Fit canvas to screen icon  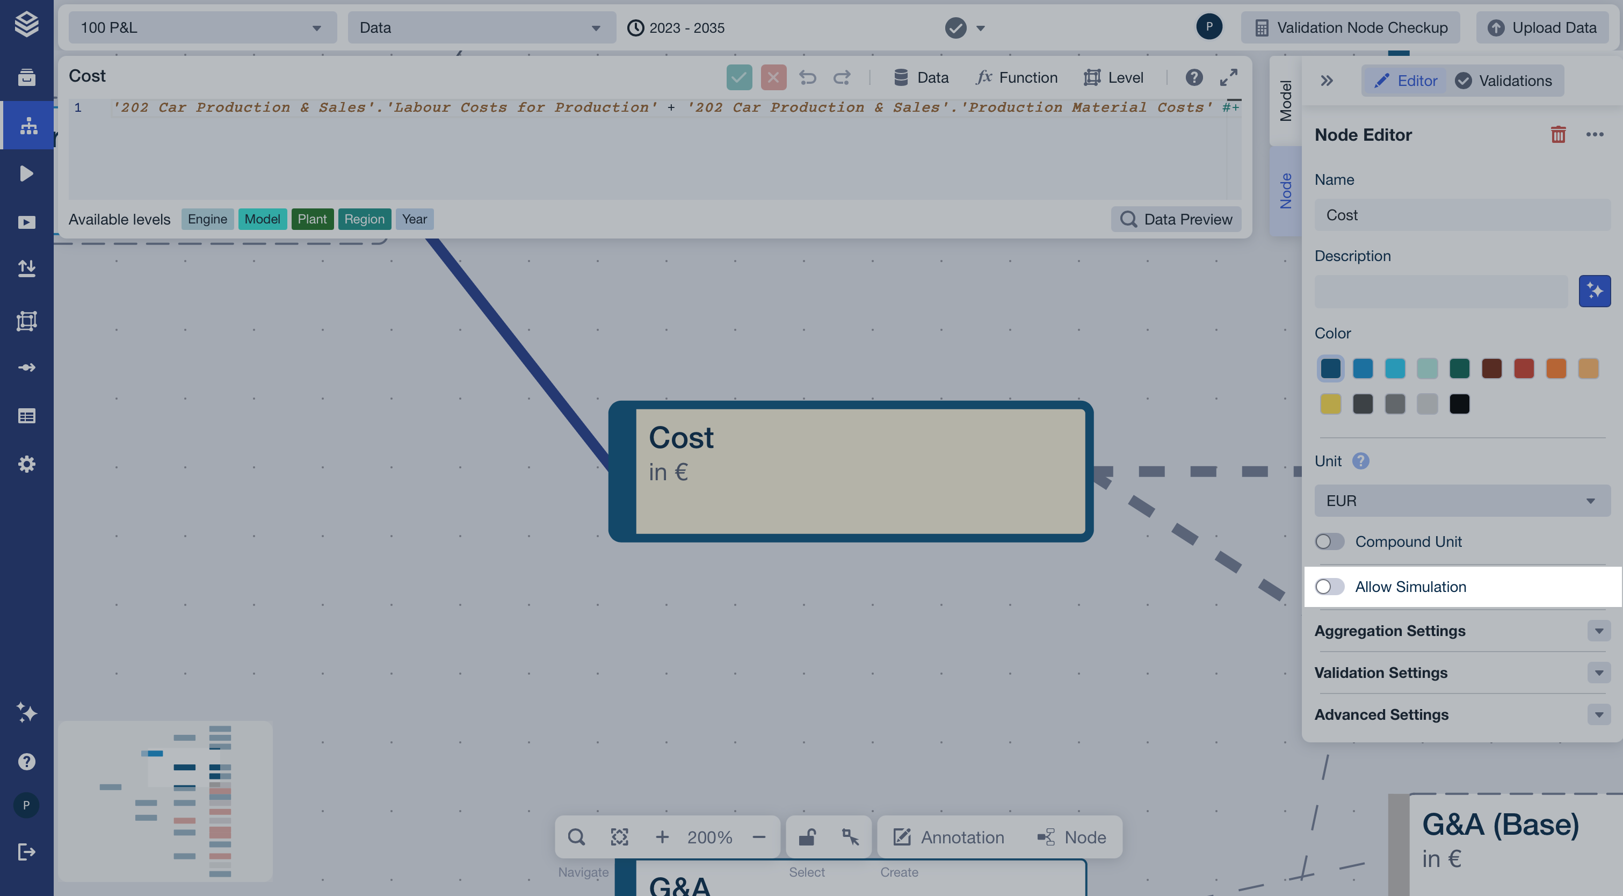click(619, 837)
